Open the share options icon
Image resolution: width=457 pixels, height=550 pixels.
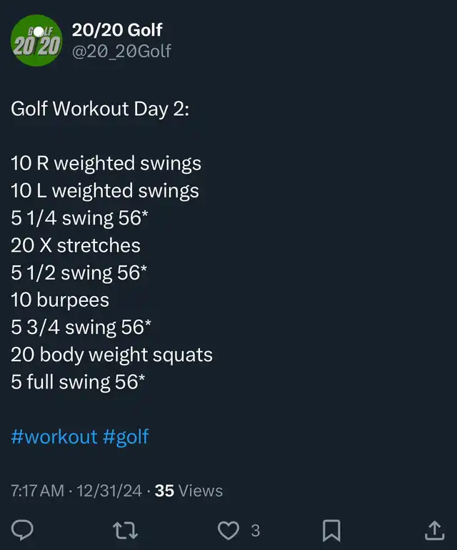[434, 530]
